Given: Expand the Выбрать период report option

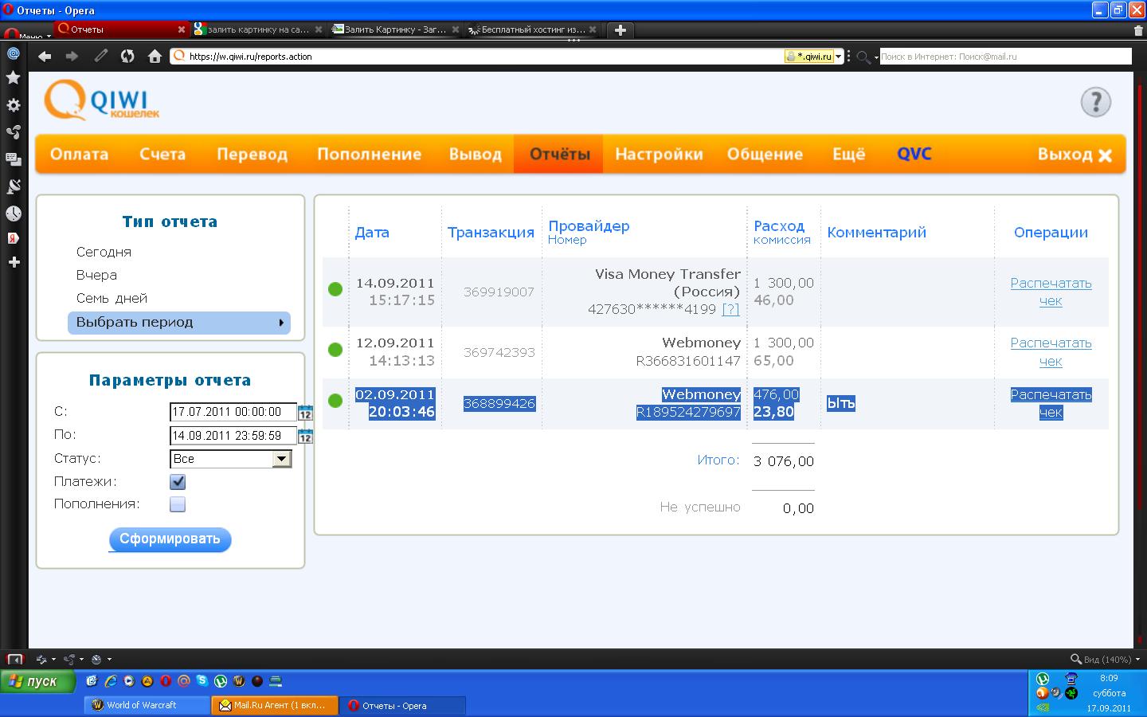Looking at the screenshot, I should (179, 323).
